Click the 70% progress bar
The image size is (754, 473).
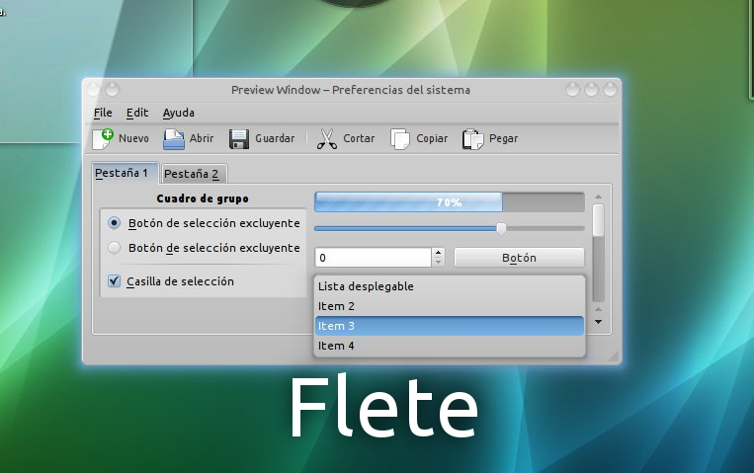tap(450, 202)
